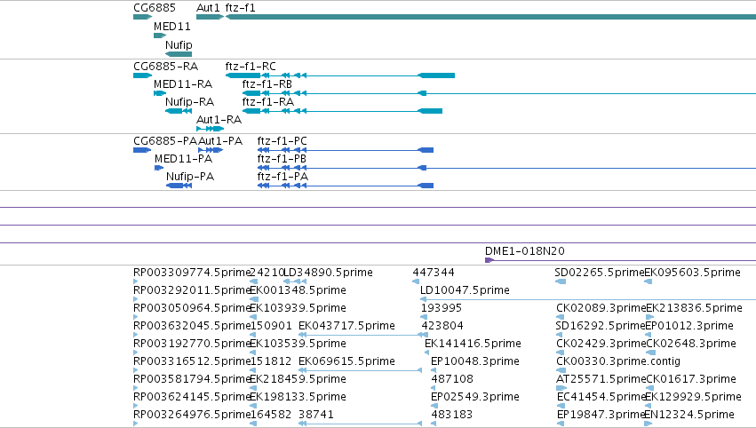Click the CG6885-PA protein label
Screen dimensions: 756x428
pyautogui.click(x=165, y=140)
